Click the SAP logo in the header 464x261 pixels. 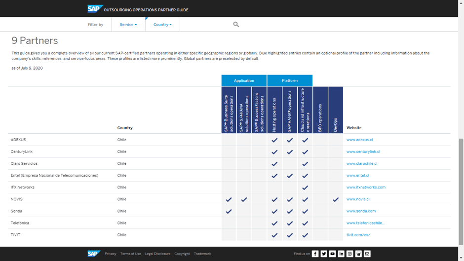click(x=95, y=9)
